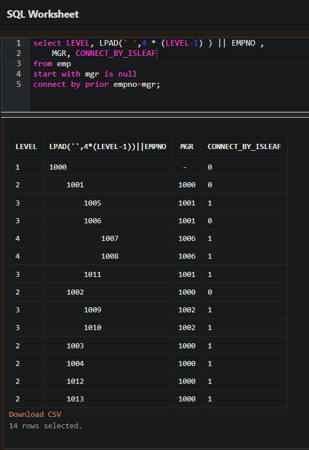
Task: Click line number 1 in editor gutter
Action: pos(18,43)
